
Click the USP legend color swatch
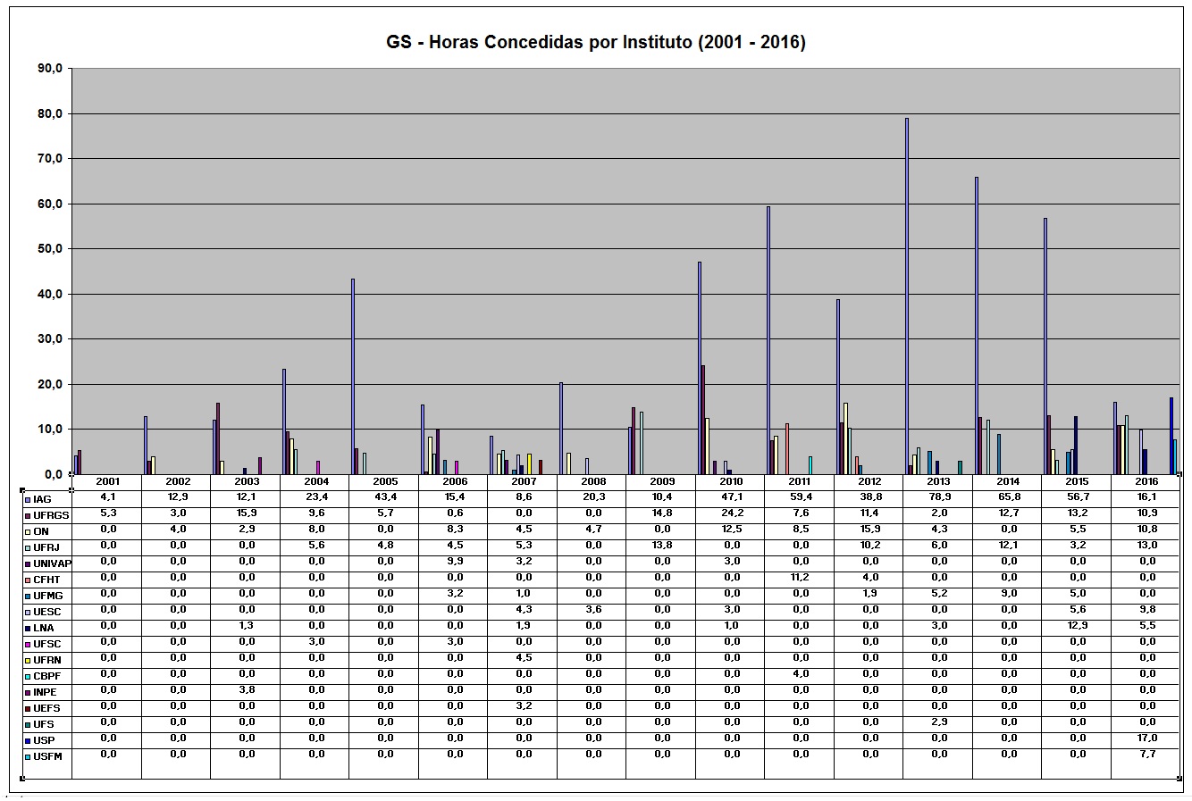28,740
